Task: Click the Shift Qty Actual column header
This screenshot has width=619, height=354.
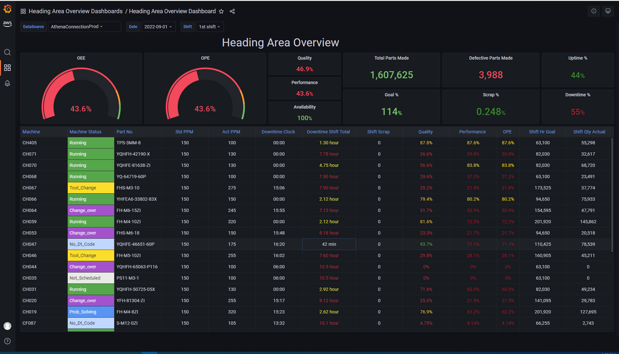Action: [589, 132]
